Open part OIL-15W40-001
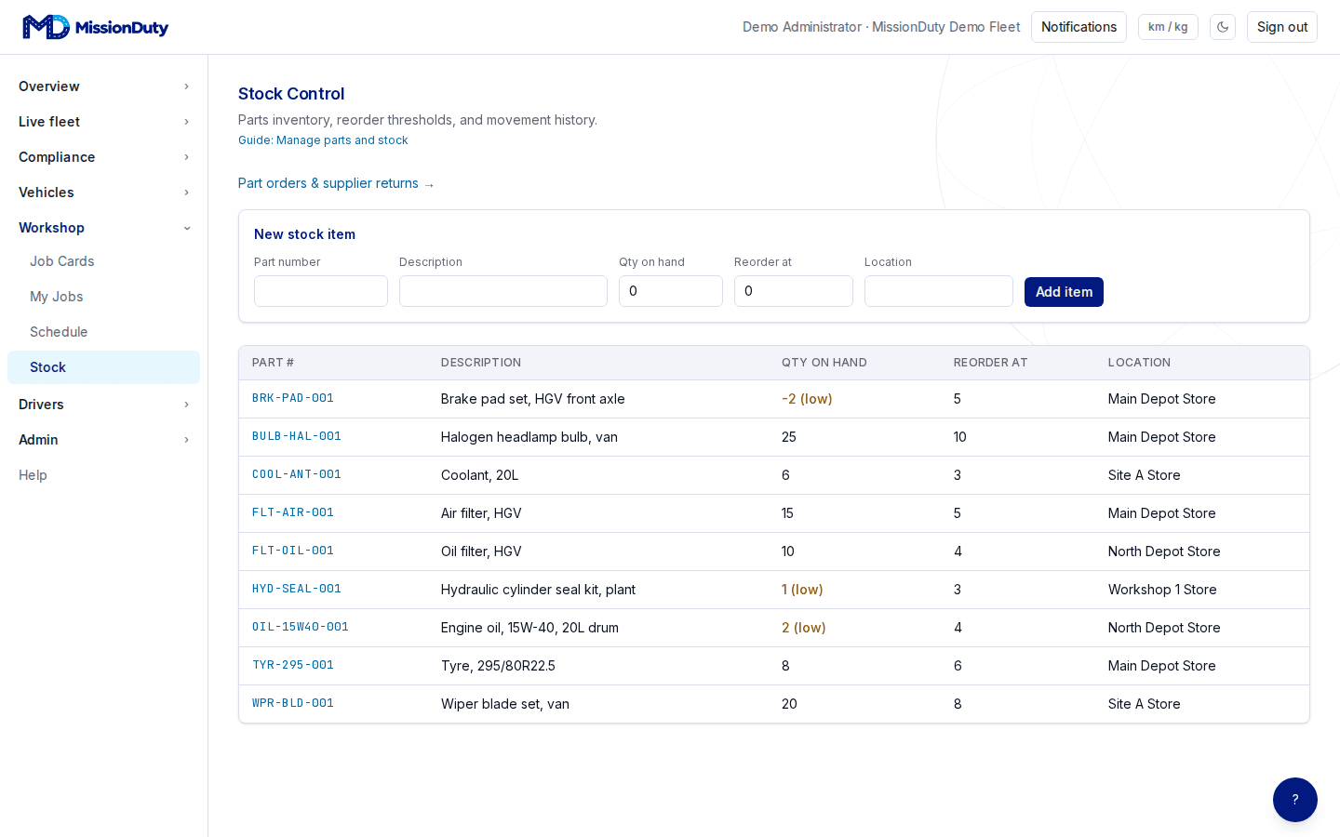 pos(301,627)
